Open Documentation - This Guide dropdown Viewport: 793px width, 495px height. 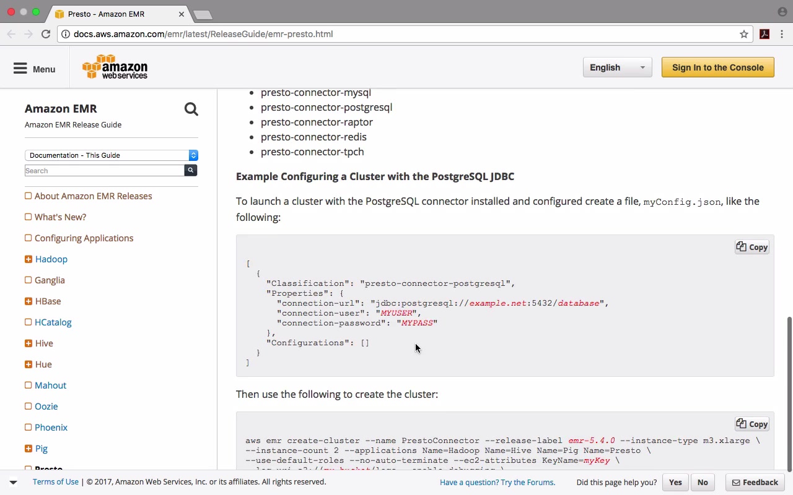(x=111, y=155)
